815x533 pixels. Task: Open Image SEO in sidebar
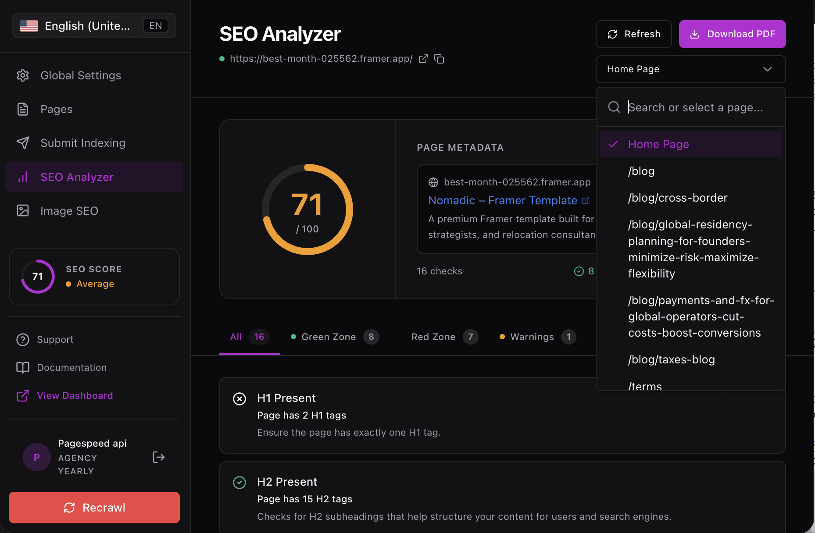(x=94, y=211)
